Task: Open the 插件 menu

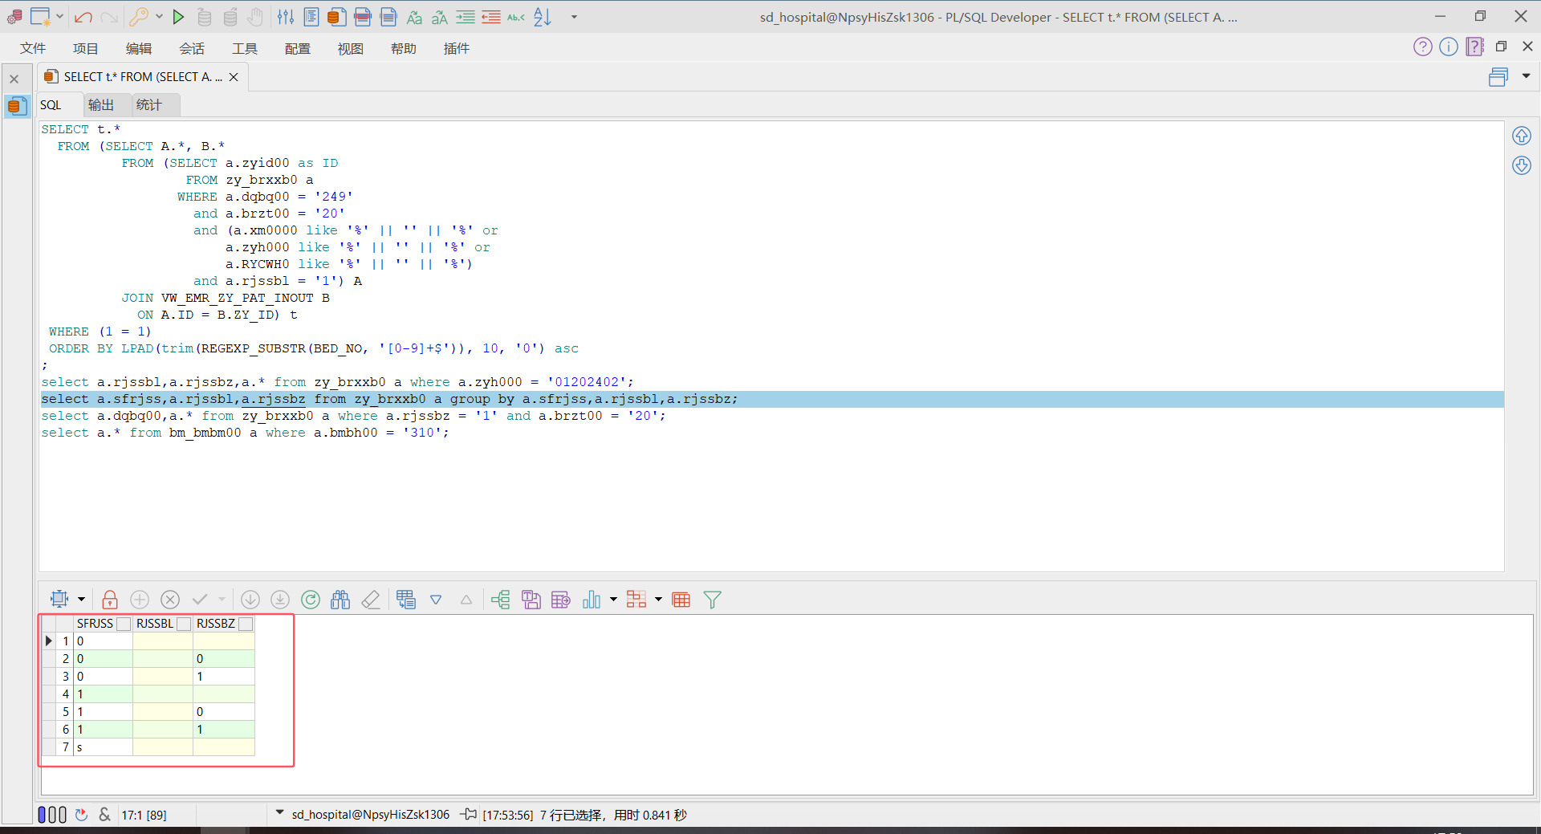Action: (457, 49)
